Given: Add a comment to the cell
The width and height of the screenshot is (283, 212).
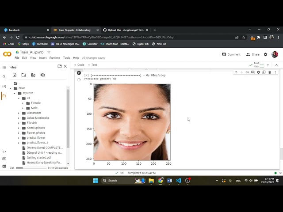Looking at the screenshot, I should pyautogui.click(x=253, y=72).
